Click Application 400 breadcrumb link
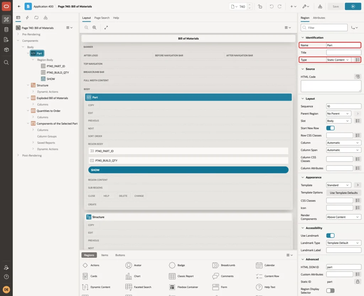Image resolution: width=364 pixels, height=296 pixels. (43, 6)
